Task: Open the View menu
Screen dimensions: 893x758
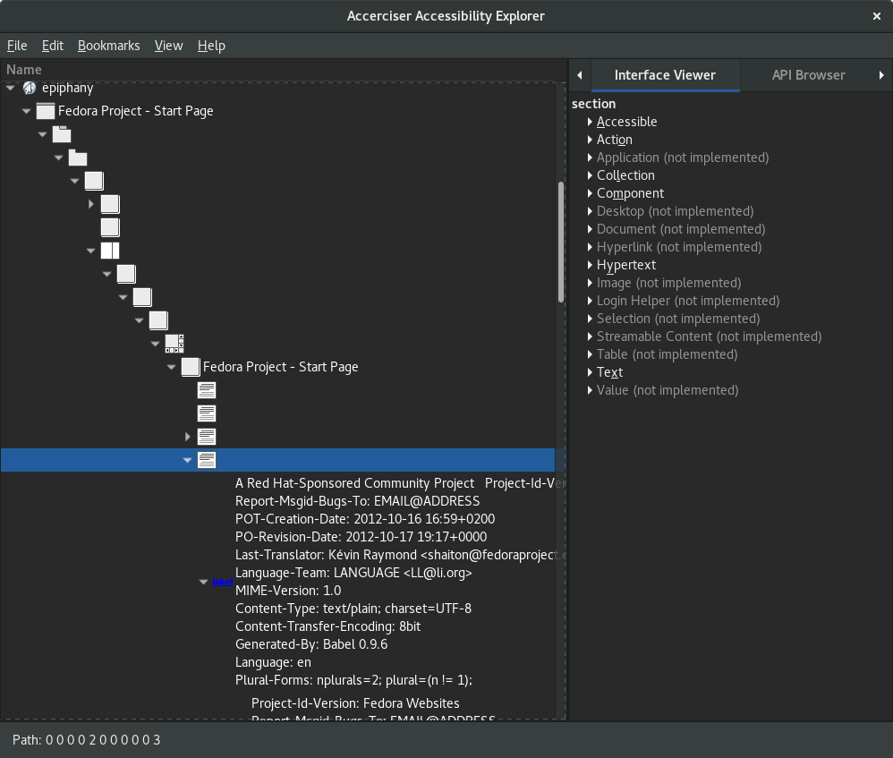Action: pos(168,46)
